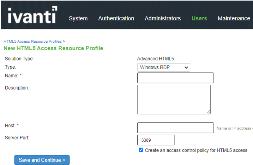This screenshot has height=165, width=253.
Task: Click the 'Server Port:' label
Action: (x=17, y=138)
